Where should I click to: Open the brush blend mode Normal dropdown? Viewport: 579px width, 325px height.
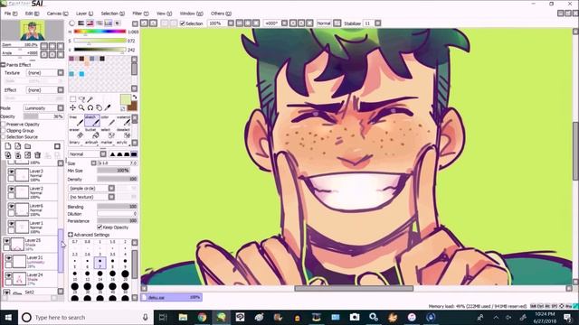coord(103,154)
